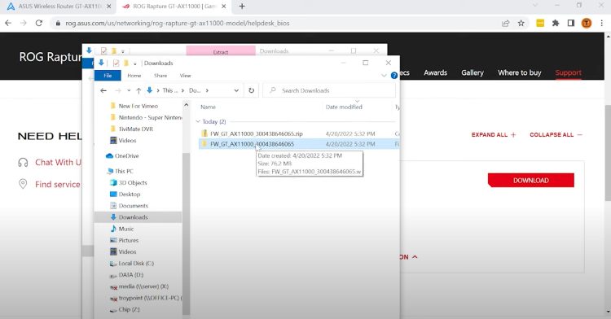Click EXPAND ALL on web page

coord(494,134)
